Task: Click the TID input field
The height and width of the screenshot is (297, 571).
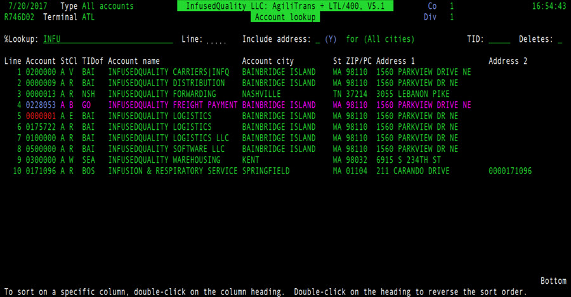Action: click(x=499, y=39)
